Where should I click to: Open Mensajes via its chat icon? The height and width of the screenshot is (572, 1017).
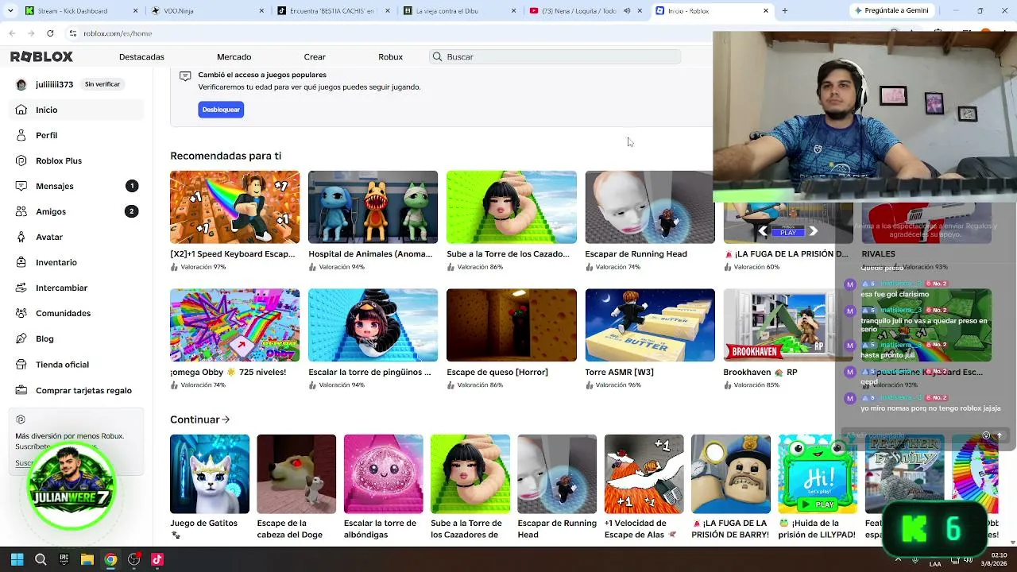pos(21,186)
